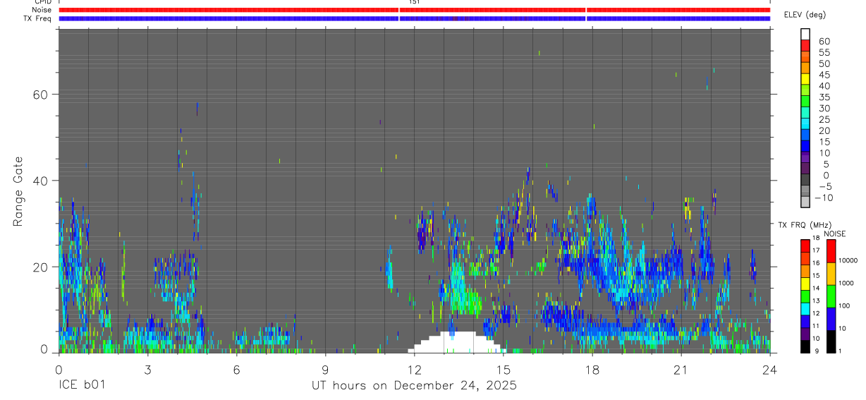866x400 pixels.
Task: Click the x-axis tick label '12'
Action: click(x=414, y=370)
